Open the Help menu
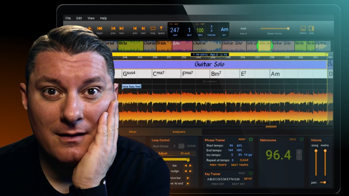The height and width of the screenshot is (196, 349). 103,18
